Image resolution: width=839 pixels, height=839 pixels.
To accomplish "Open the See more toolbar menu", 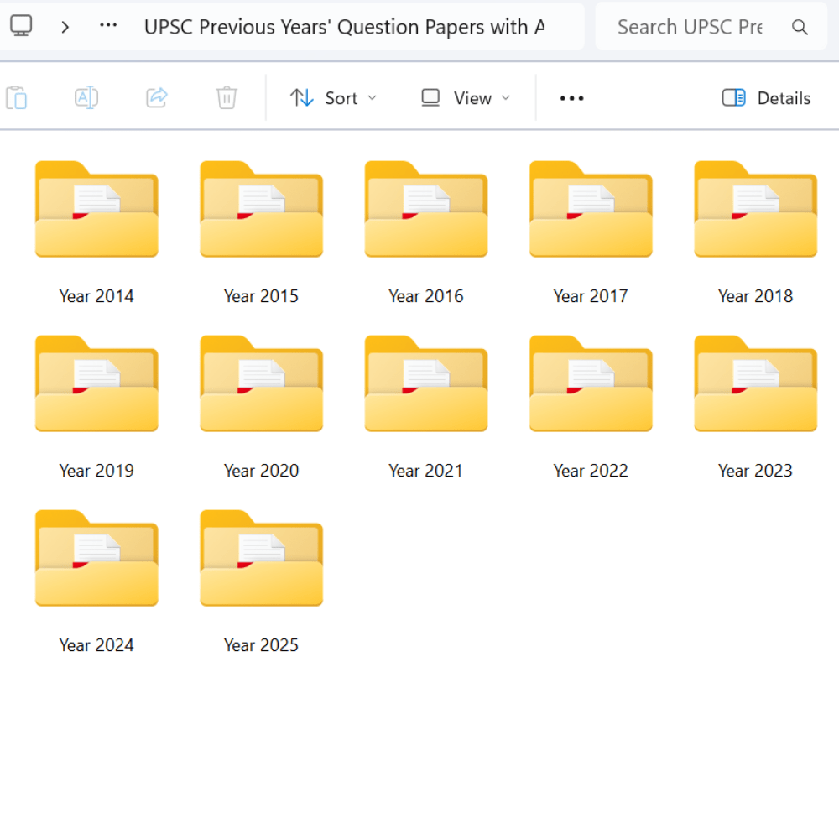I will (571, 98).
